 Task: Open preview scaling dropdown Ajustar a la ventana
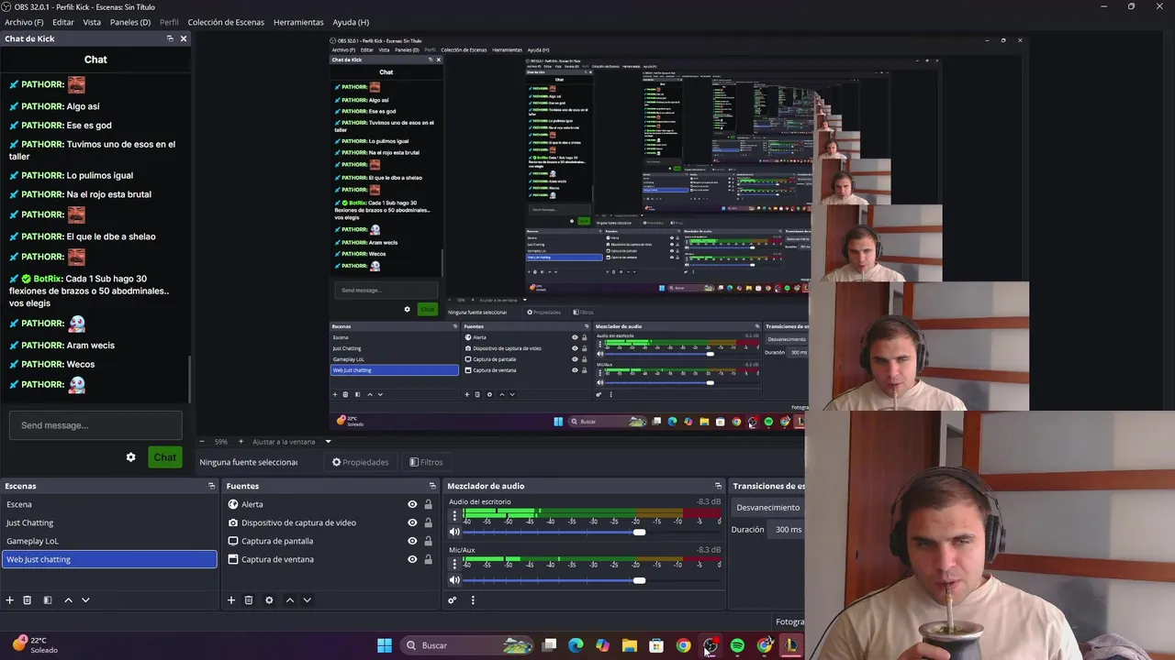[x=292, y=442]
